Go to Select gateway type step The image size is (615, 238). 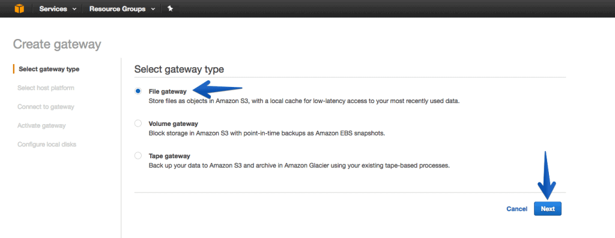point(49,70)
